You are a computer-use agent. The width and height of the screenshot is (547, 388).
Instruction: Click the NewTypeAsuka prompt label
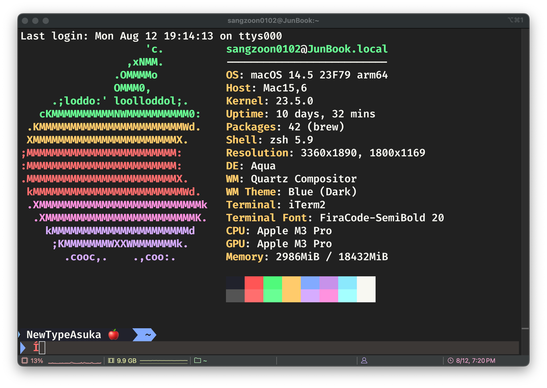(x=64, y=335)
